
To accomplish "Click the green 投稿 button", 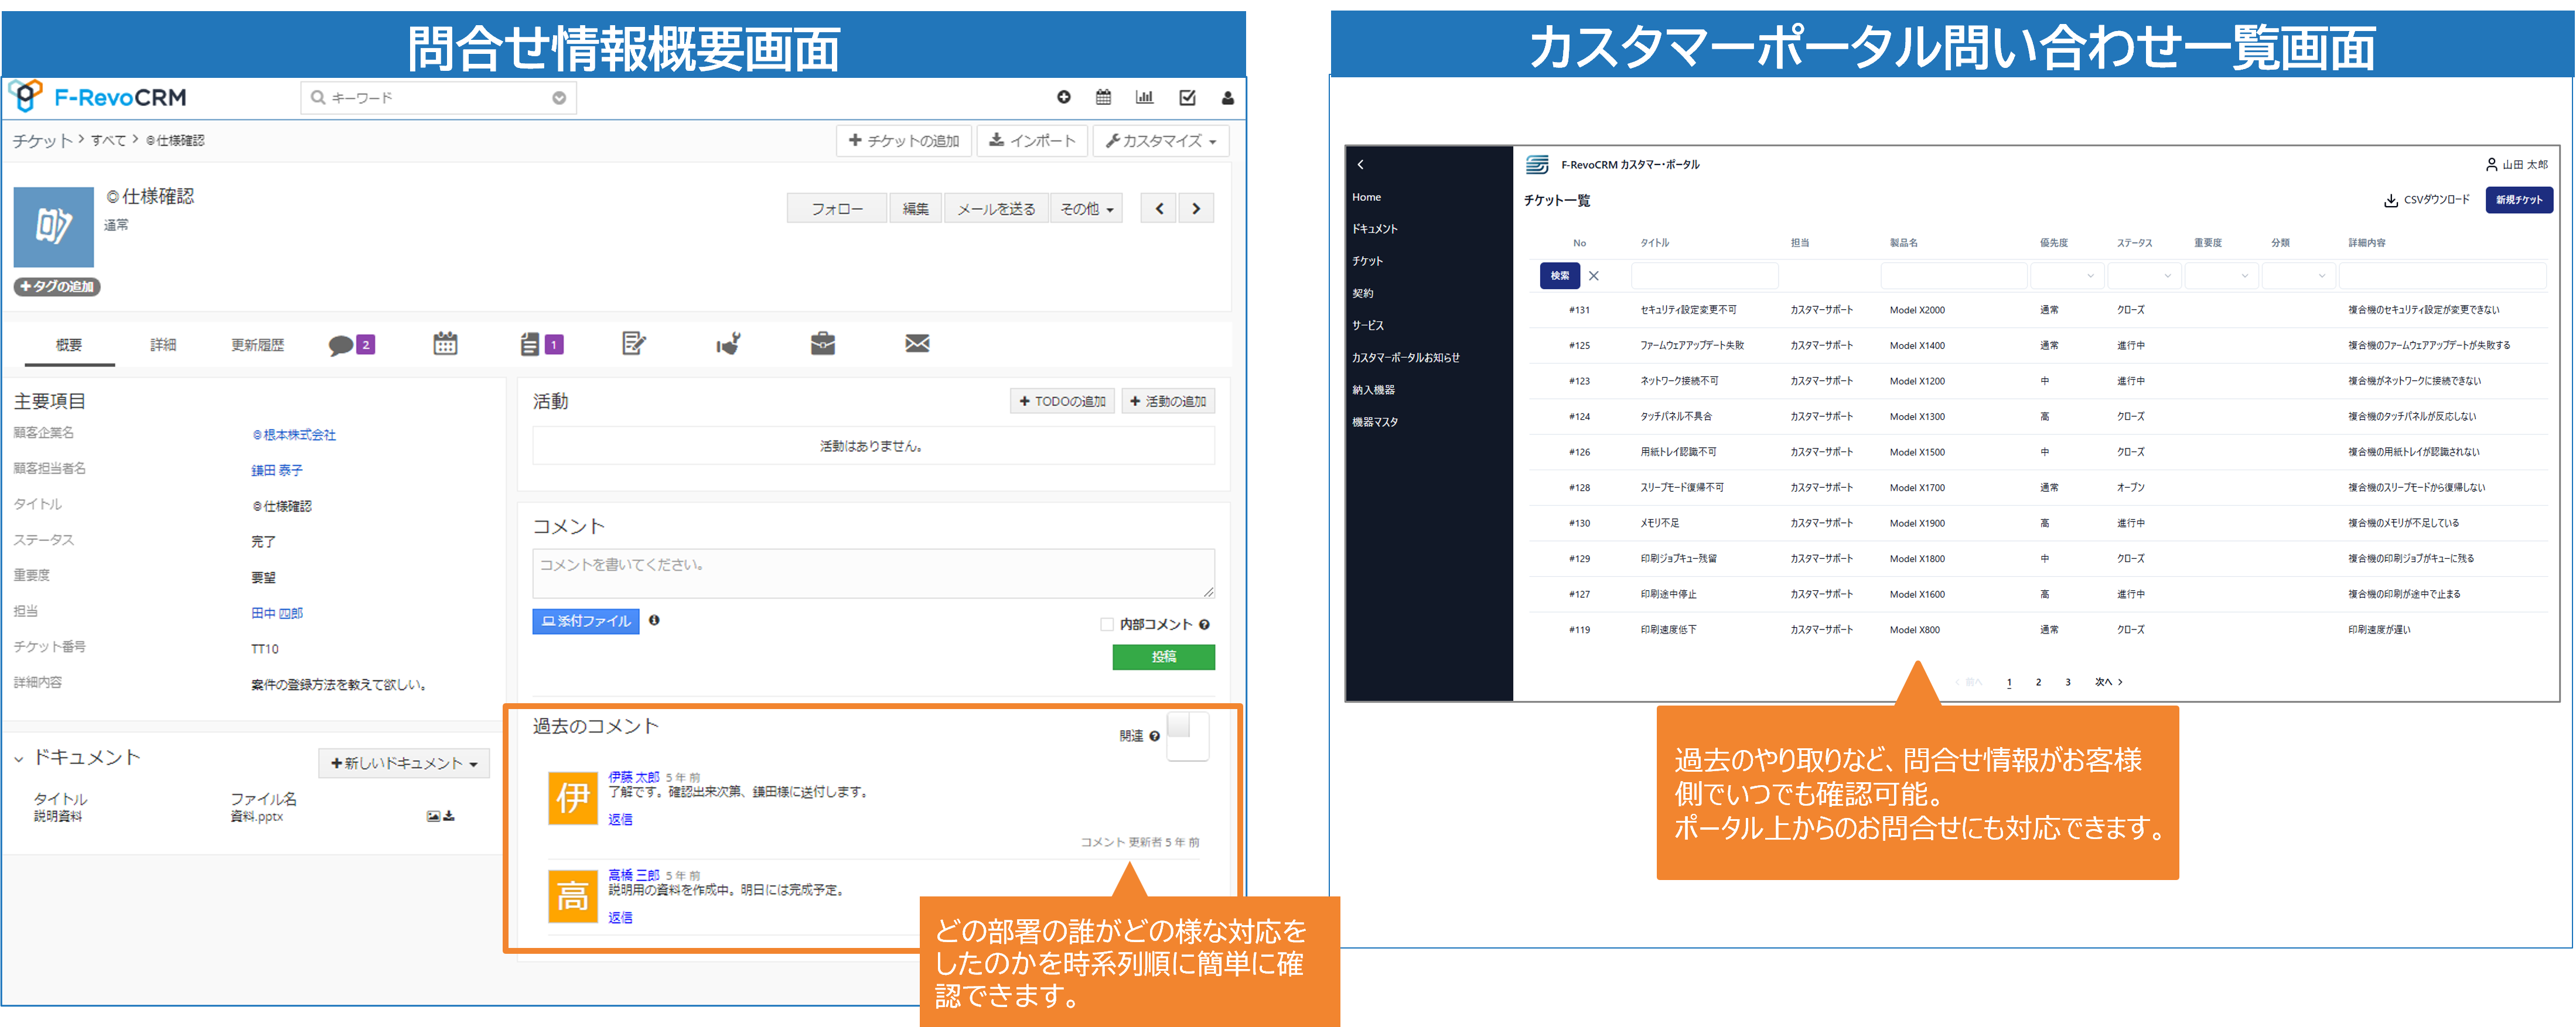I will click(x=1163, y=656).
